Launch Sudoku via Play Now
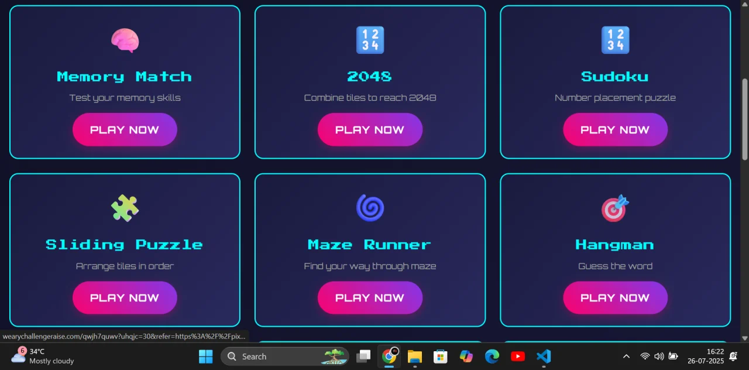 pos(615,129)
